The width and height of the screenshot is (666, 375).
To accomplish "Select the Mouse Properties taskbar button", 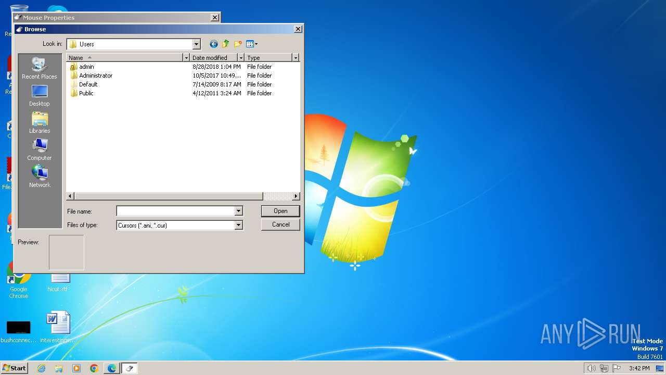I will point(130,368).
